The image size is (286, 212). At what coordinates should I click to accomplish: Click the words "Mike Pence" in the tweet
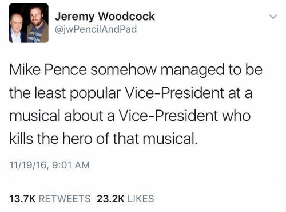click(48, 70)
